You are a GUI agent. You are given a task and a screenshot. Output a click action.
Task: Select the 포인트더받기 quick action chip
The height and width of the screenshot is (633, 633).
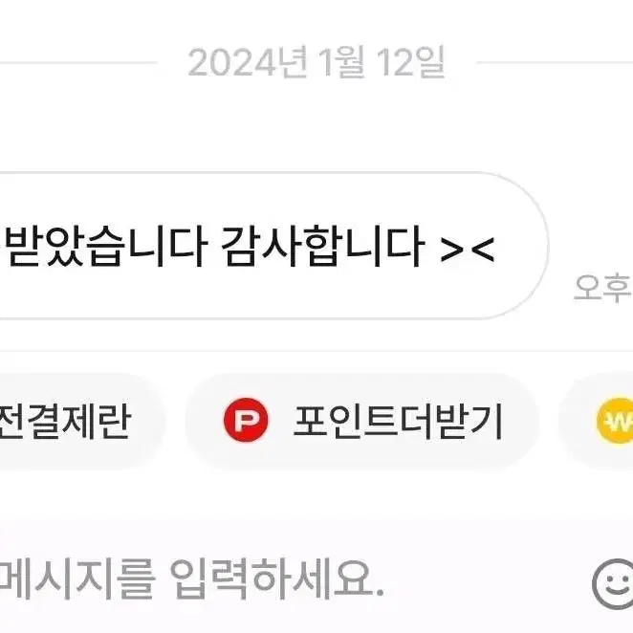[362, 421]
